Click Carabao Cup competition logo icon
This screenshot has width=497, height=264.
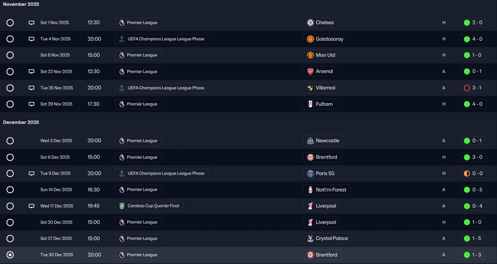click(x=122, y=206)
